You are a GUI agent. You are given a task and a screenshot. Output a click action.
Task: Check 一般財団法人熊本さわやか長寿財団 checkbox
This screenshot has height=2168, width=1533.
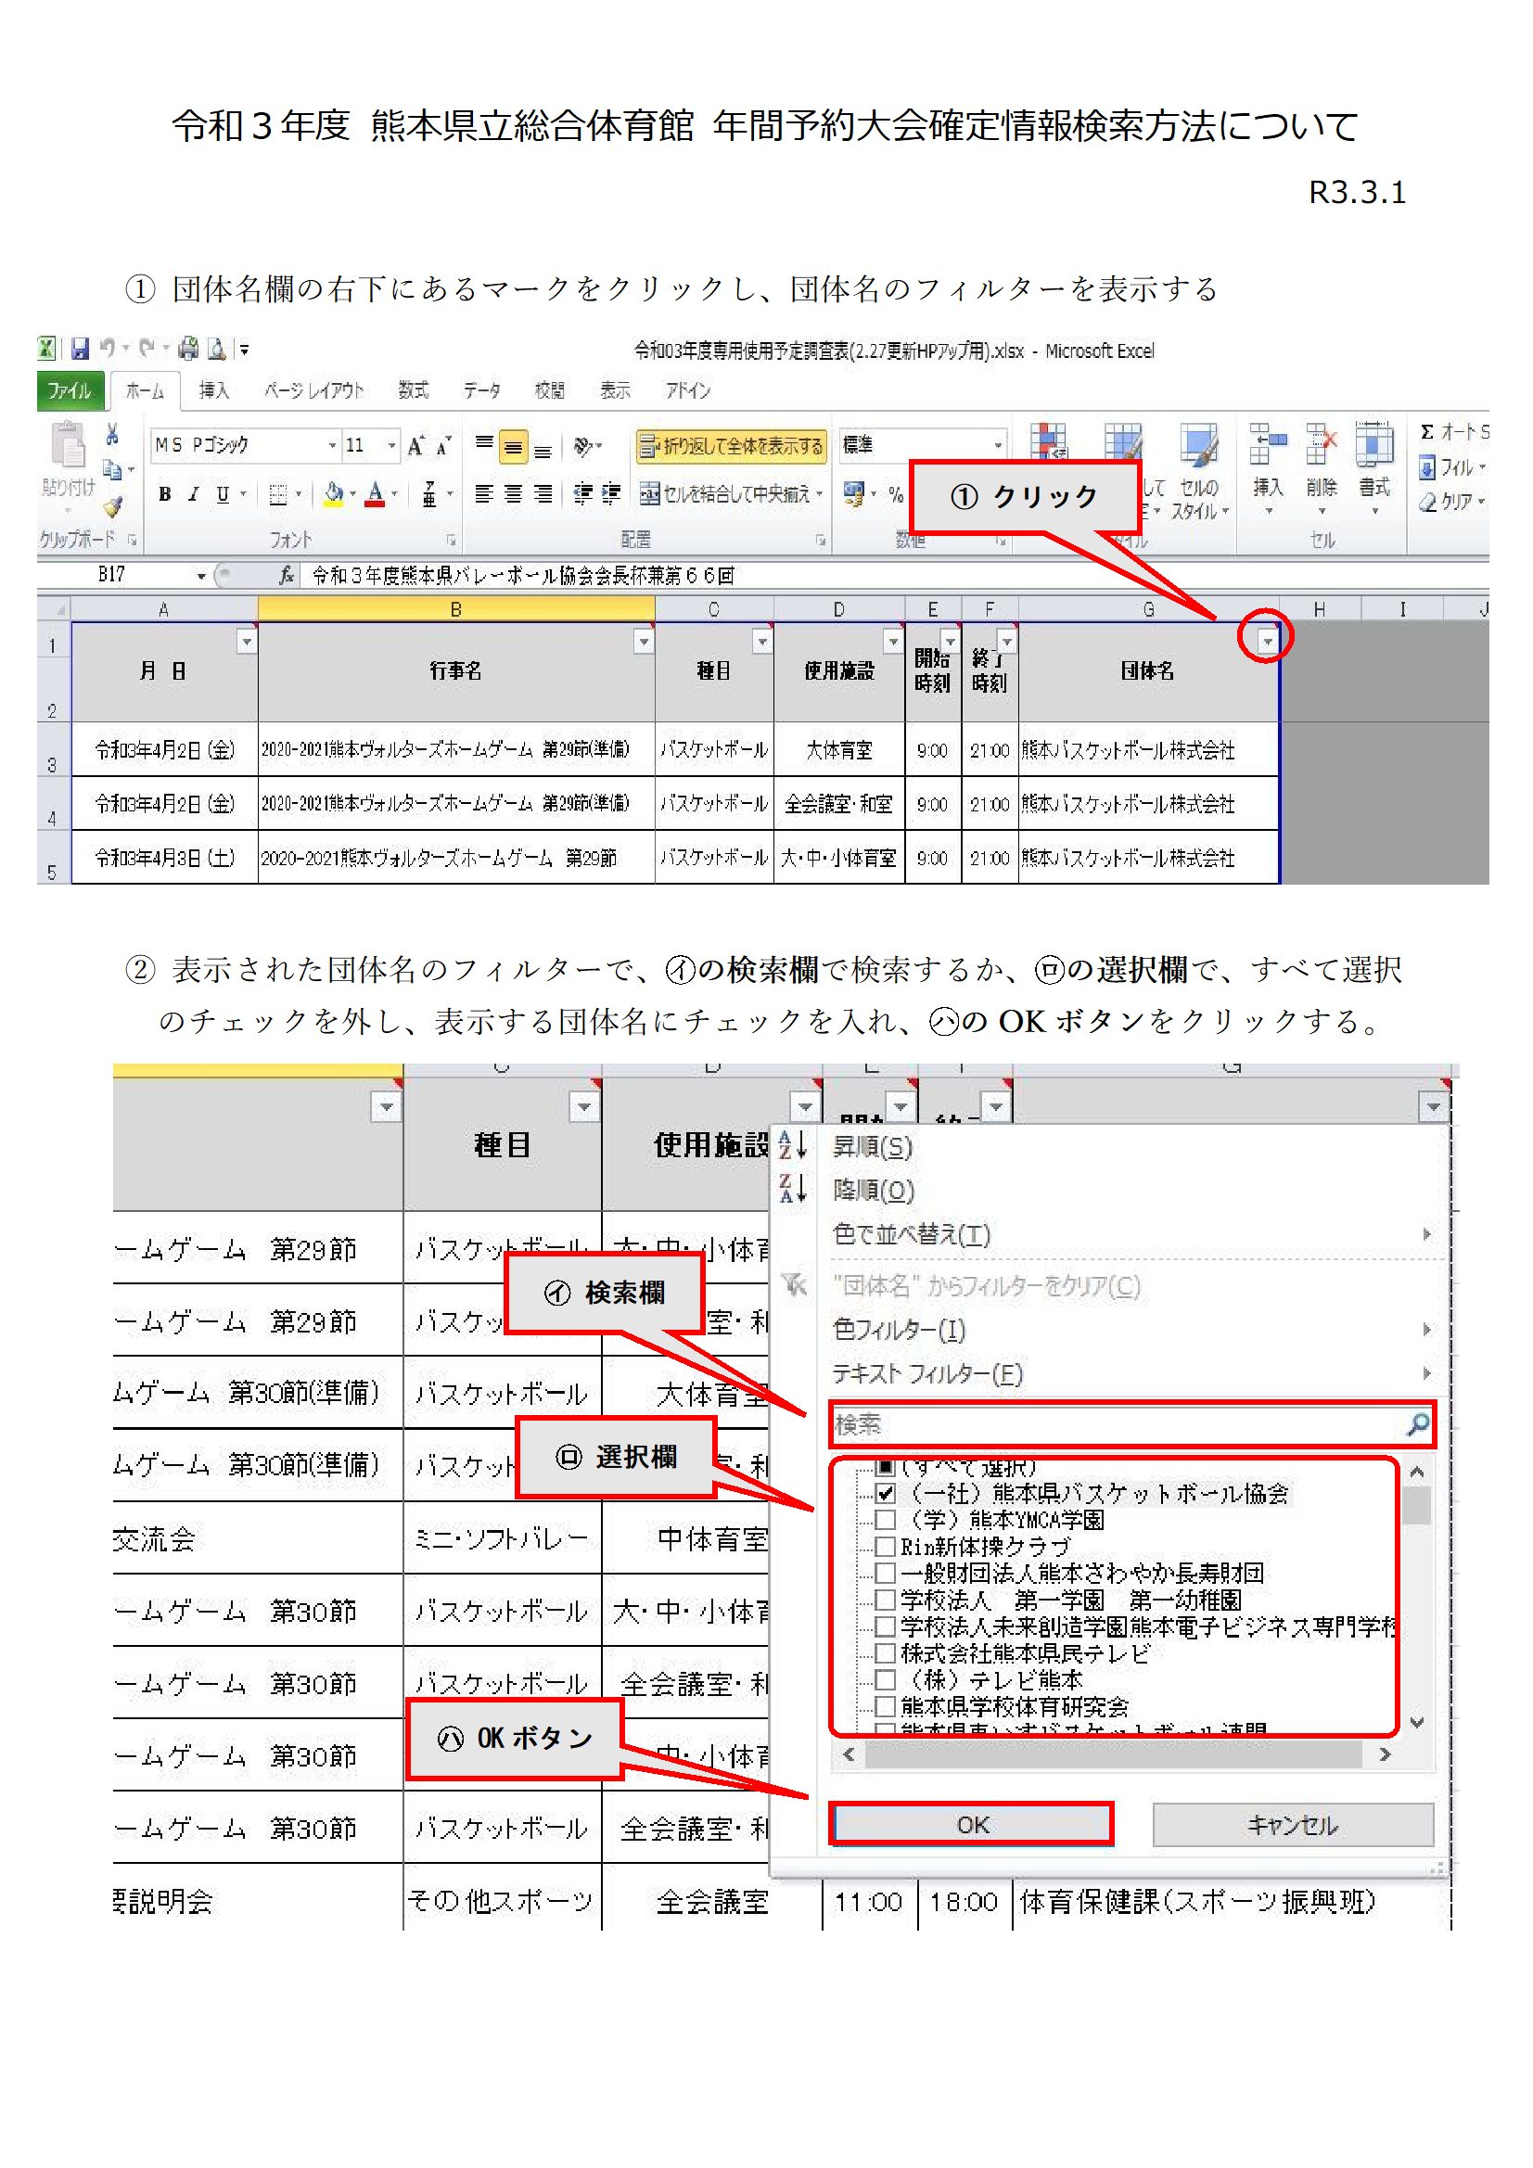click(x=885, y=1573)
